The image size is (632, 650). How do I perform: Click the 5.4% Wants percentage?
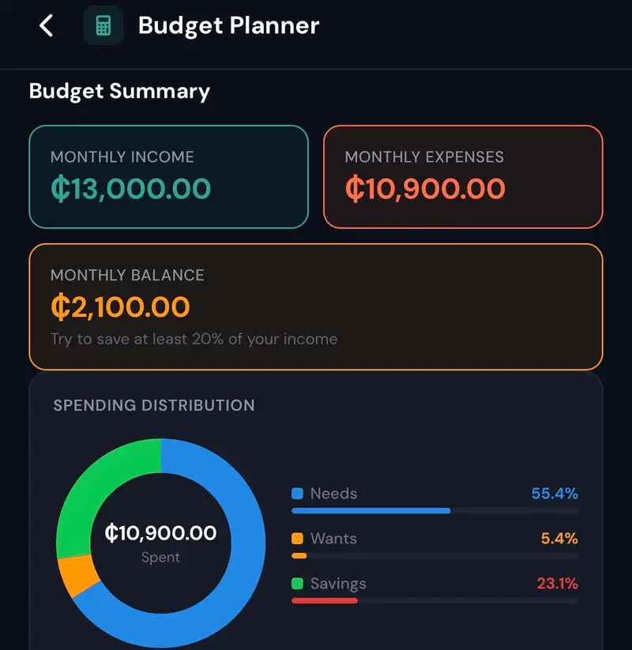pyautogui.click(x=559, y=539)
